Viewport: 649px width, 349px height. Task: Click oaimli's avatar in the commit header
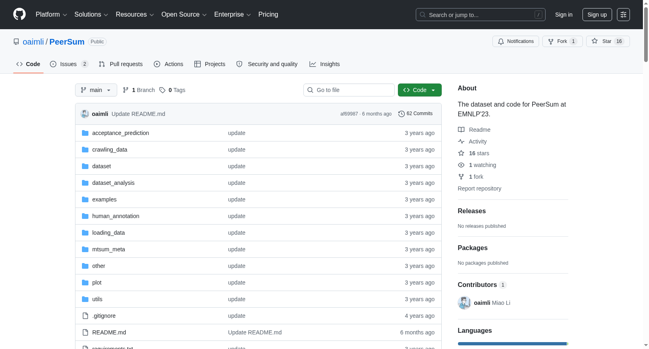tap(85, 114)
